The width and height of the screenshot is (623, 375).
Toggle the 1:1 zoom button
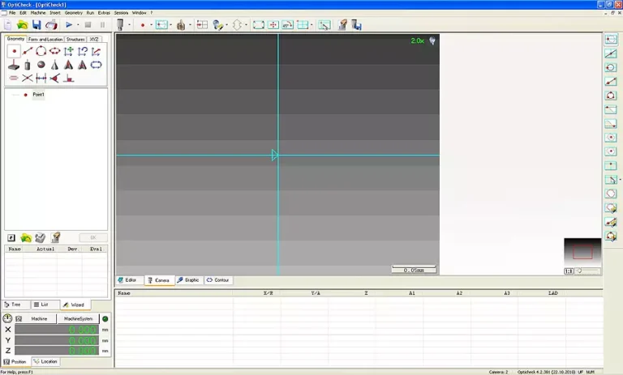point(569,271)
